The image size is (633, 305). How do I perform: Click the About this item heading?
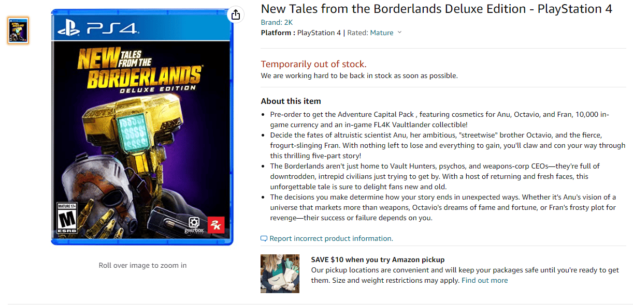(x=291, y=101)
